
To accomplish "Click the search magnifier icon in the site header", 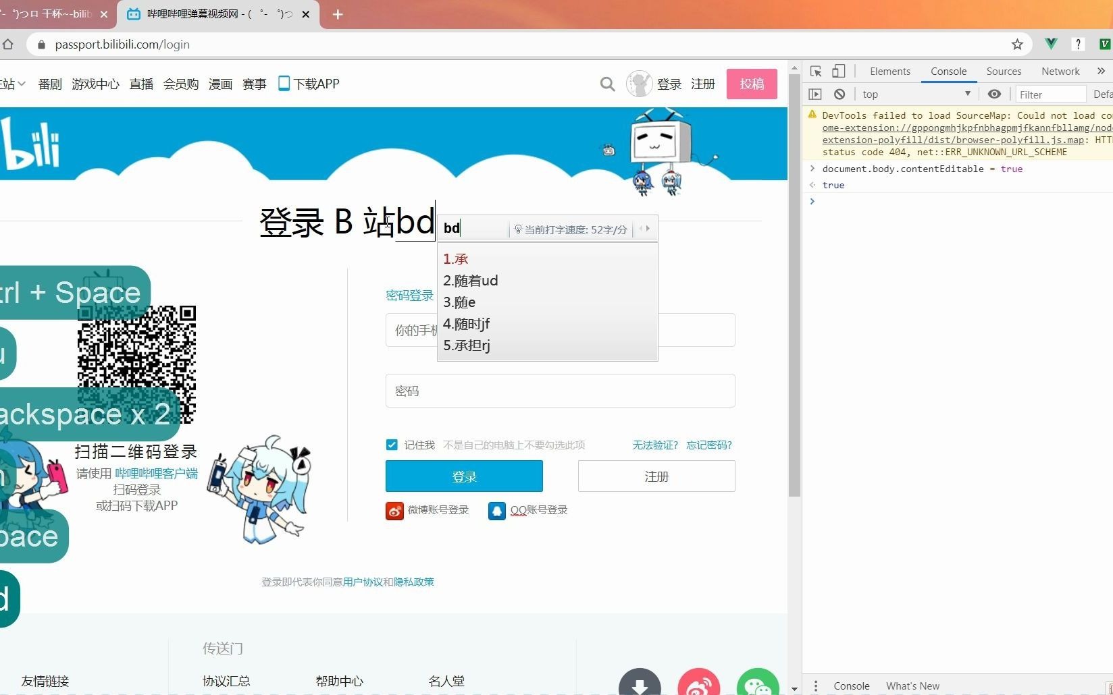I will pos(607,84).
